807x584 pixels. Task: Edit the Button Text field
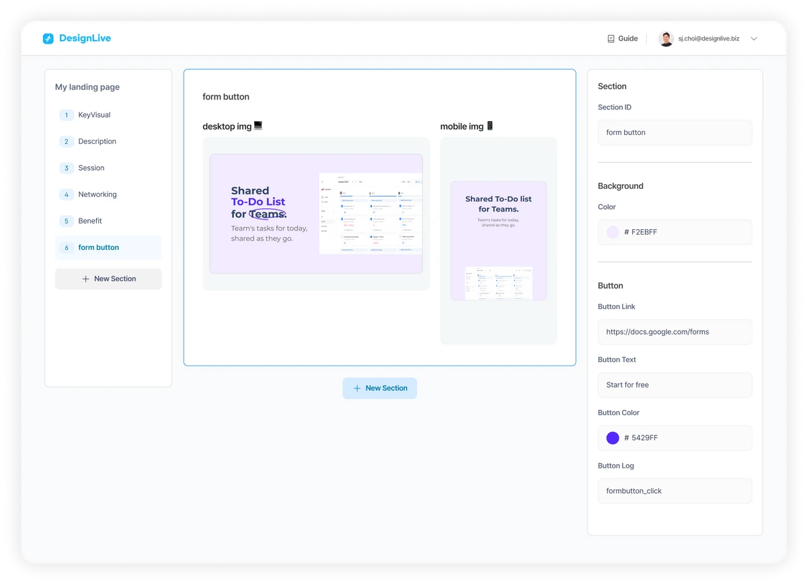tap(675, 385)
